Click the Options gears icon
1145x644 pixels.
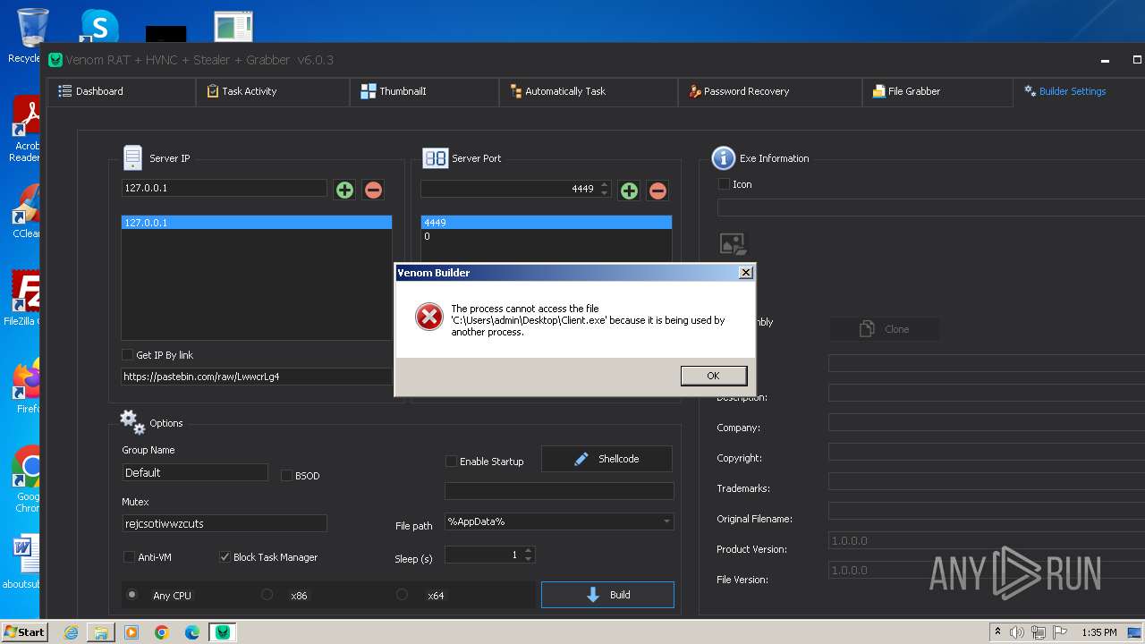tap(132, 422)
